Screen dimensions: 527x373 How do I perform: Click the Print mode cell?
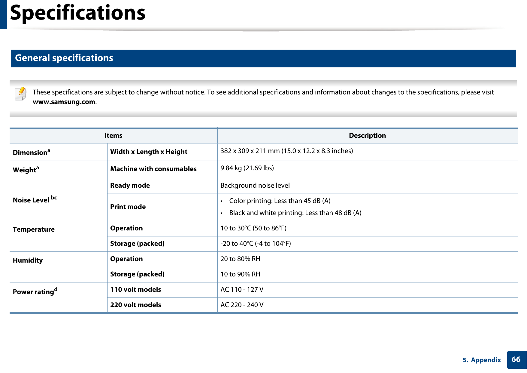click(128, 207)
